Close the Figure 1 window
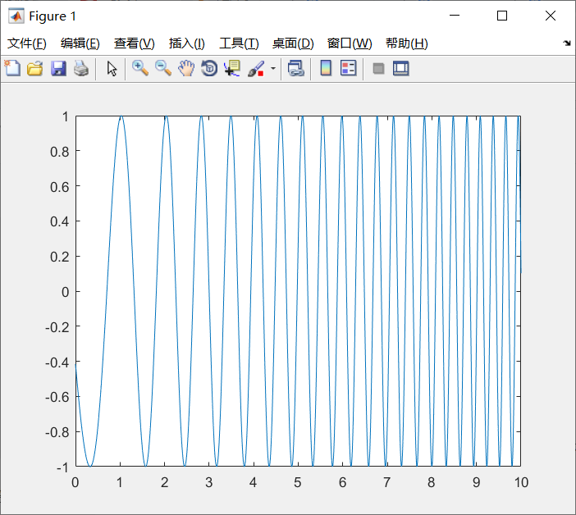 pyautogui.click(x=551, y=16)
